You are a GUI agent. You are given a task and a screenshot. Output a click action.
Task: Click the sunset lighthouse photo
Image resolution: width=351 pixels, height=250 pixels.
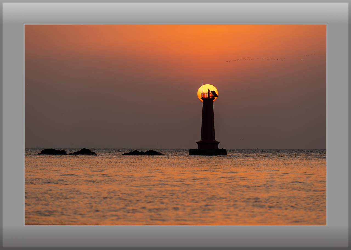tap(175, 125)
